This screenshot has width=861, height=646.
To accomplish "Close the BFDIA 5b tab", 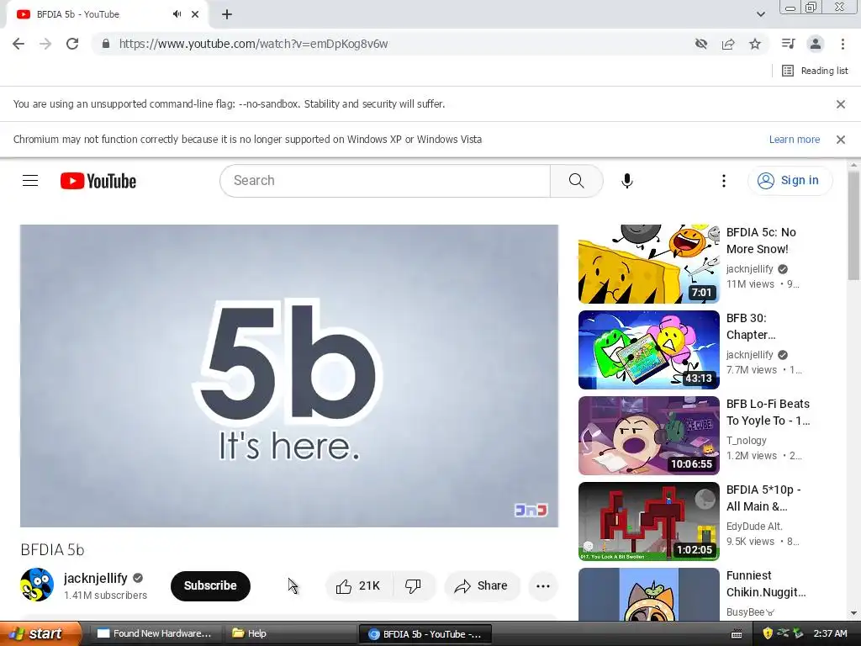I will (195, 14).
